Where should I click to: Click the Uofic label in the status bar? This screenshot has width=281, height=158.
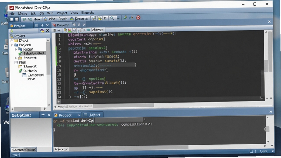click(x=264, y=151)
